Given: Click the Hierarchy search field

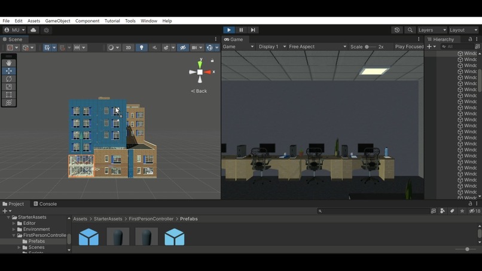Looking at the screenshot, I should [x=457, y=47].
